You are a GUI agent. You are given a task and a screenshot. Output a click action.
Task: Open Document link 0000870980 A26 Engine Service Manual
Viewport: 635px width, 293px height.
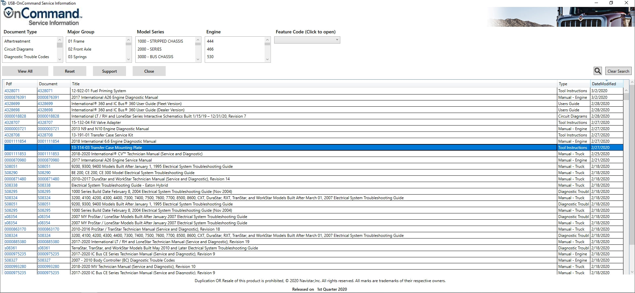coord(48,160)
